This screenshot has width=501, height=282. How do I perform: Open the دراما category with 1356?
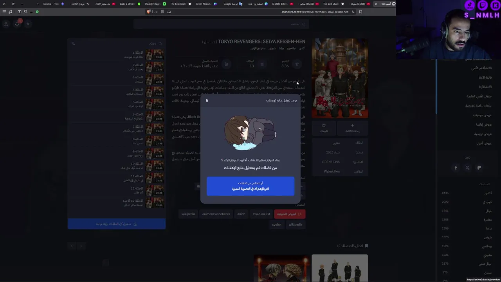466,228
